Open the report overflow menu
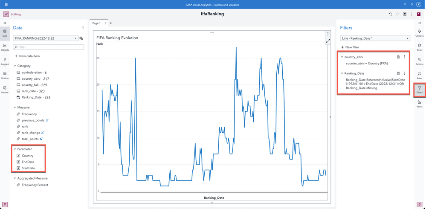Screen dimensions: 426x209 coord(412,14)
